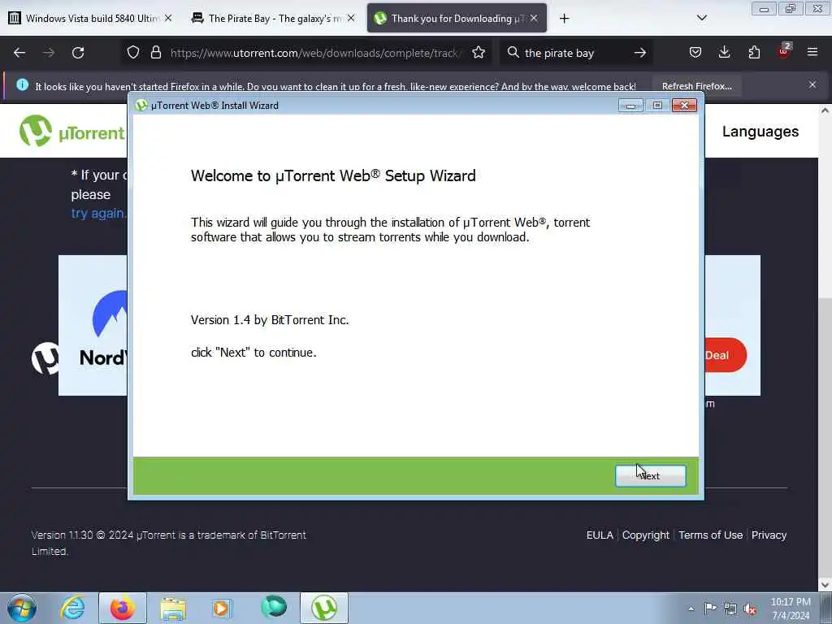This screenshot has width=832, height=624.
Task: Open the extensions puzzle icon
Action: click(754, 53)
